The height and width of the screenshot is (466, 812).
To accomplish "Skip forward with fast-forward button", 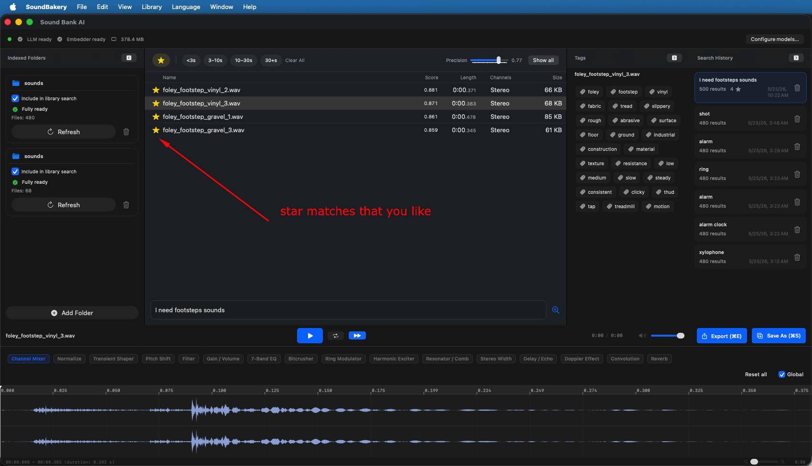I will 357,336.
